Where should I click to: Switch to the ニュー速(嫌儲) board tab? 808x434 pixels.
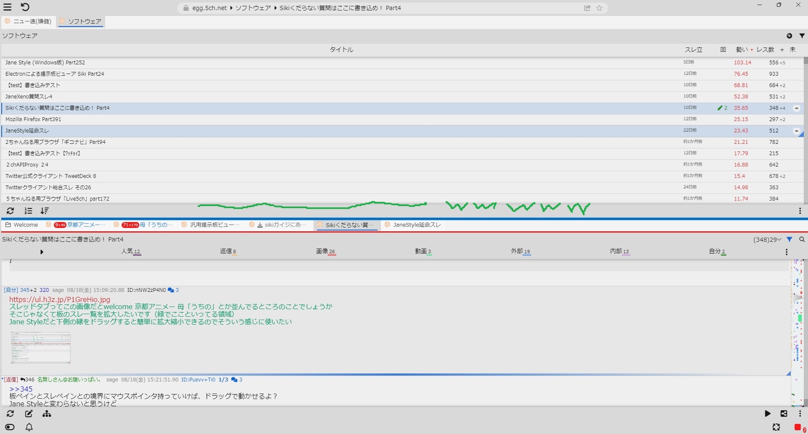point(28,21)
